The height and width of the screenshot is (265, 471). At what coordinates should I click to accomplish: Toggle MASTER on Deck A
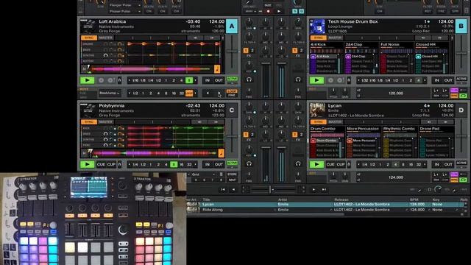106,38
